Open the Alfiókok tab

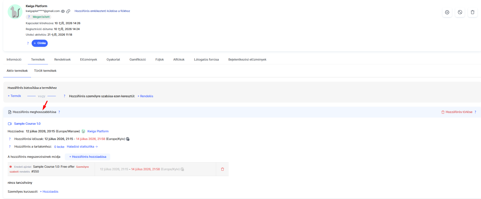coord(179,60)
